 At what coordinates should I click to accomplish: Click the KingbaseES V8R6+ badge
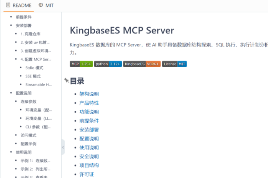coord(142,64)
